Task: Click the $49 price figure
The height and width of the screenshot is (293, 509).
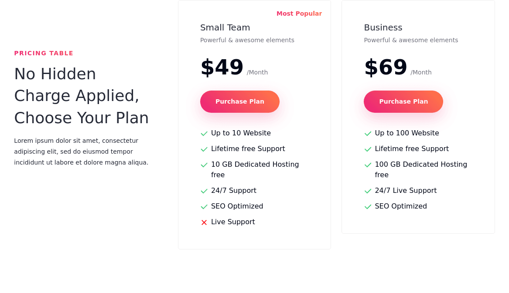Action: coord(222,67)
